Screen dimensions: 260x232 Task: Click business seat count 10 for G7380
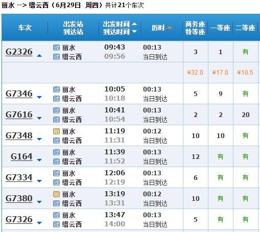[196, 199]
